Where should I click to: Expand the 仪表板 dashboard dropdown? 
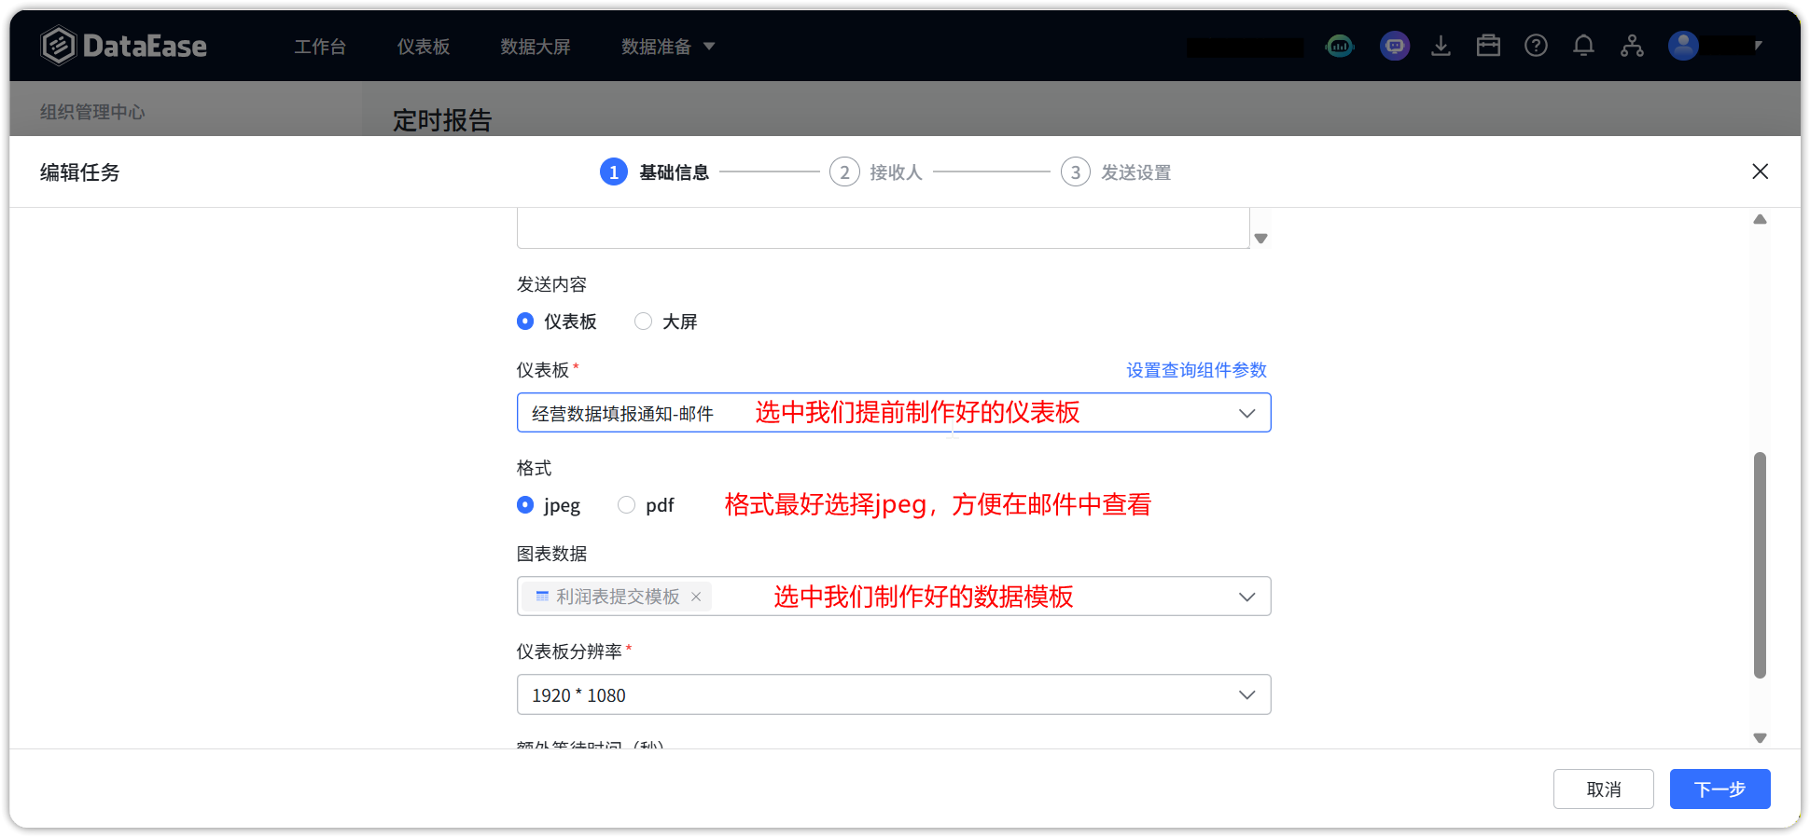pyautogui.click(x=1246, y=413)
